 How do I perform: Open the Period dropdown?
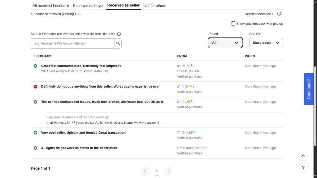225,43
